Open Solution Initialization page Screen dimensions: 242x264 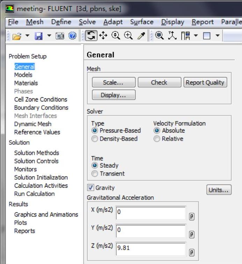pos(41,178)
